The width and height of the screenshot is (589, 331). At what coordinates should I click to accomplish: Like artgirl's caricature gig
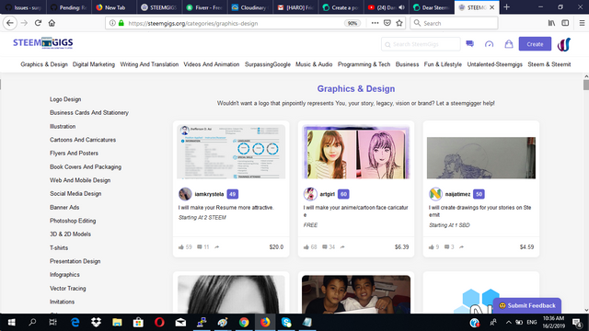pos(306,247)
